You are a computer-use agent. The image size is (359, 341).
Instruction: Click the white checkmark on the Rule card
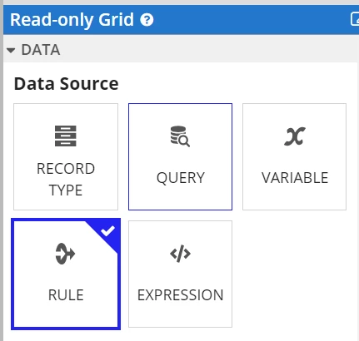click(x=107, y=230)
